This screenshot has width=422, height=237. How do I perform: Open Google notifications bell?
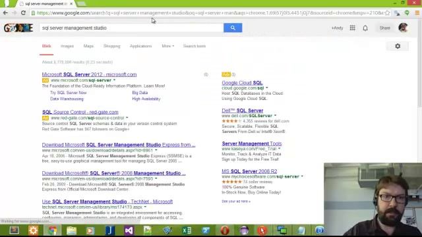(365, 28)
